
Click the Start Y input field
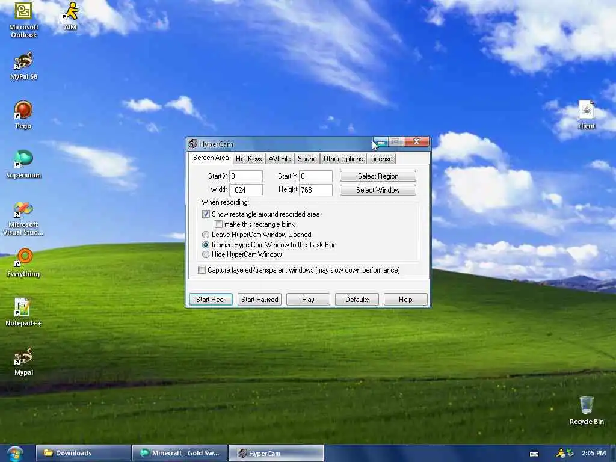(316, 176)
